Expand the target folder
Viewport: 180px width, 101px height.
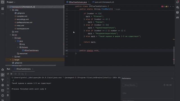click(10, 60)
